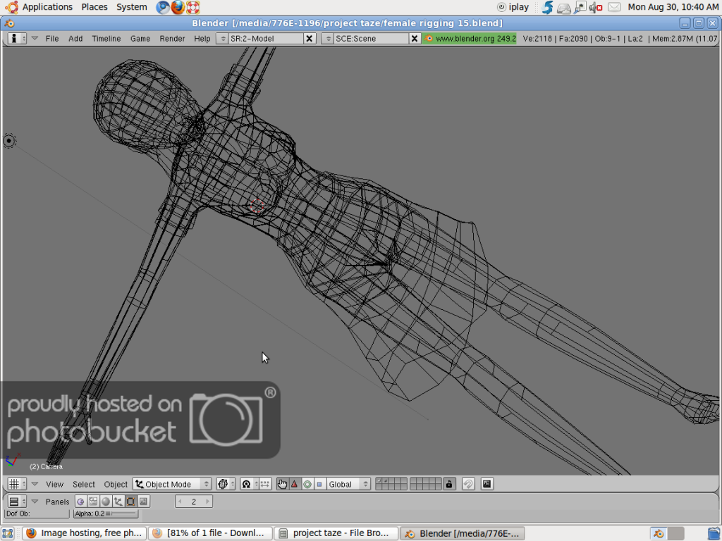Enable the translate manipulator red triangle
This screenshot has height=541, width=722.
(295, 484)
